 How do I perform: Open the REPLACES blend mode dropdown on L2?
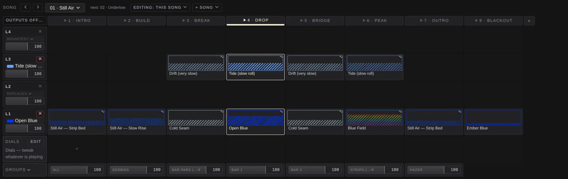click(19, 94)
